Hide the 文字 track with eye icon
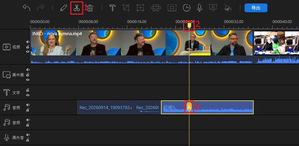 point(28,95)
